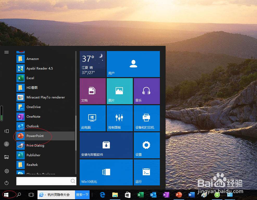Screen dimensions: 257x200
Task: Open the 安装与卸载软件 tile
Action: coord(106,145)
